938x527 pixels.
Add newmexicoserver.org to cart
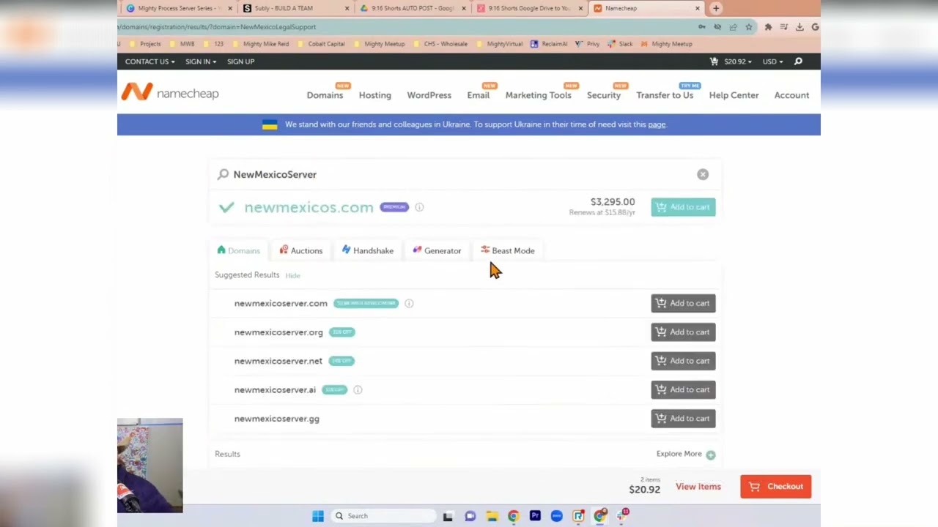click(683, 332)
